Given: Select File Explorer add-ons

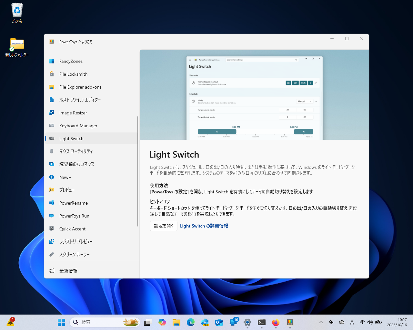Looking at the screenshot, I should 80,87.
